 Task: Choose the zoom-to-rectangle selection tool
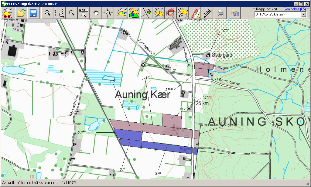[x=59, y=13]
